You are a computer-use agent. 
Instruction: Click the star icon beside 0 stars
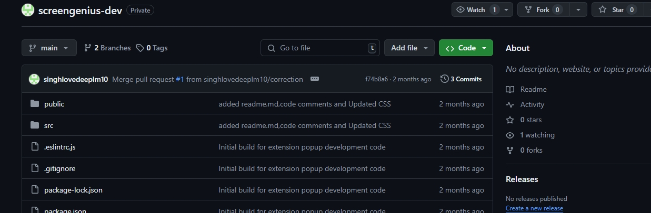510,120
